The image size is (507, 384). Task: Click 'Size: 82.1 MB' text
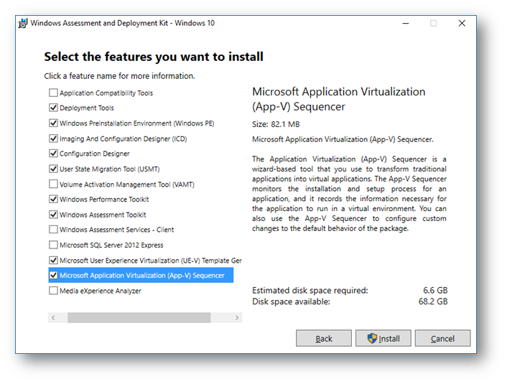click(x=276, y=124)
